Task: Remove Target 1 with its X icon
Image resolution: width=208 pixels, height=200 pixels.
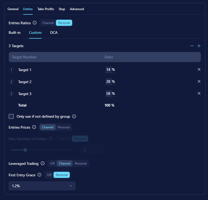Action: (199, 70)
